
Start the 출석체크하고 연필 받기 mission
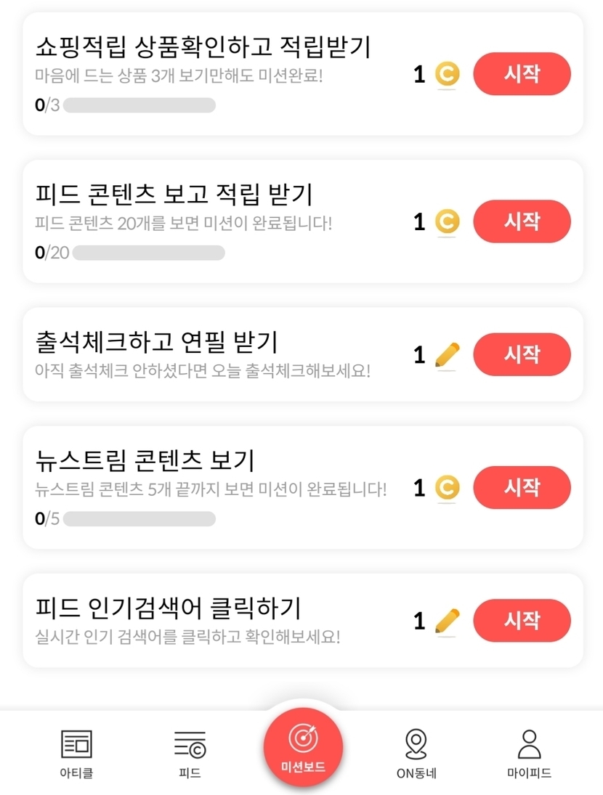click(522, 354)
